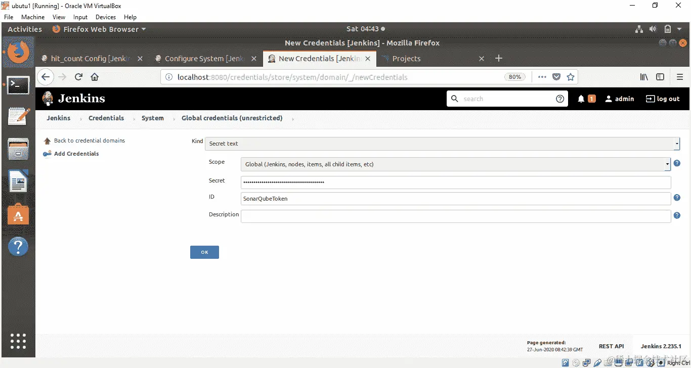Open the File menu in VirtualBox
The width and height of the screenshot is (691, 368).
coord(9,17)
